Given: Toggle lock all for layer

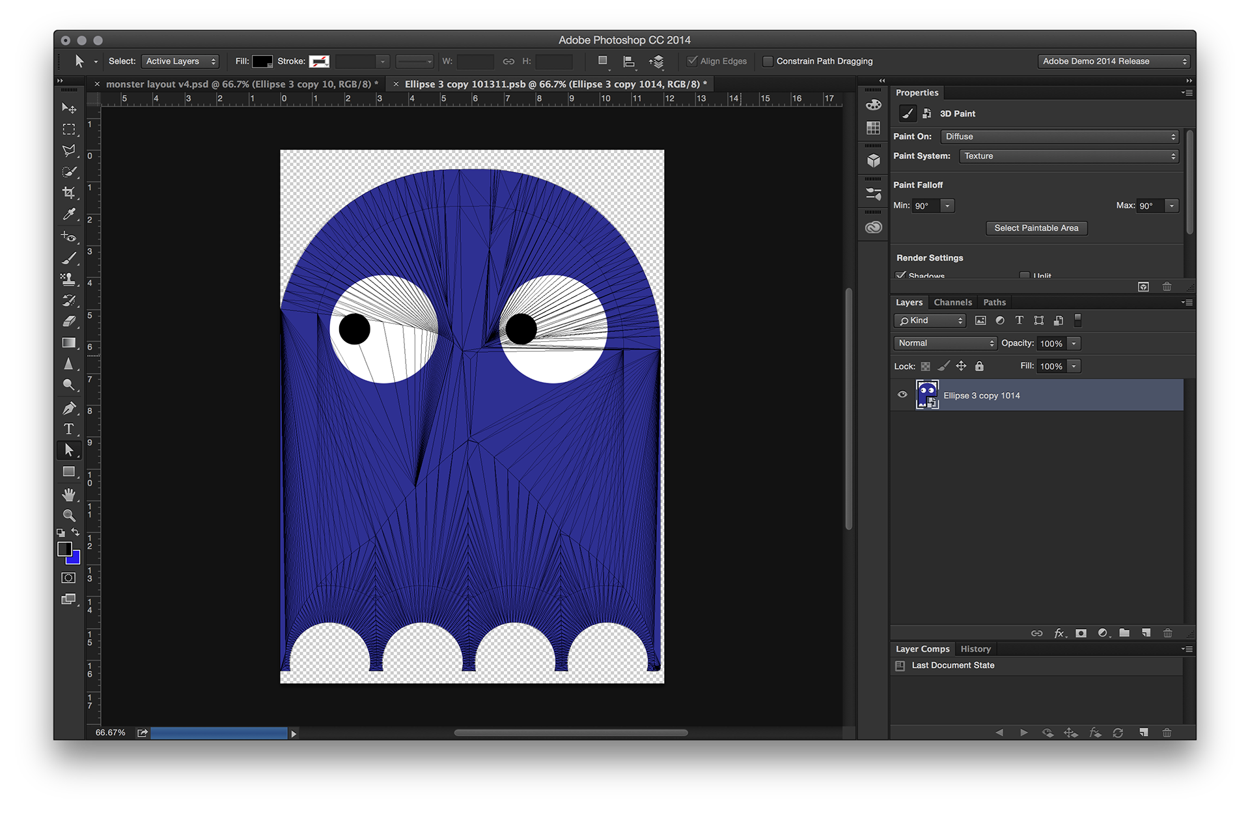Looking at the screenshot, I should pos(979,366).
